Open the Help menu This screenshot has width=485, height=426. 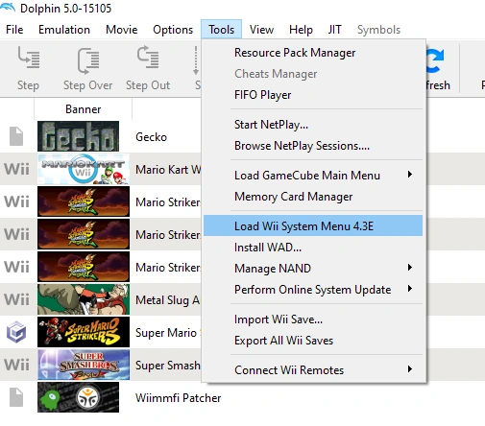coord(301,30)
